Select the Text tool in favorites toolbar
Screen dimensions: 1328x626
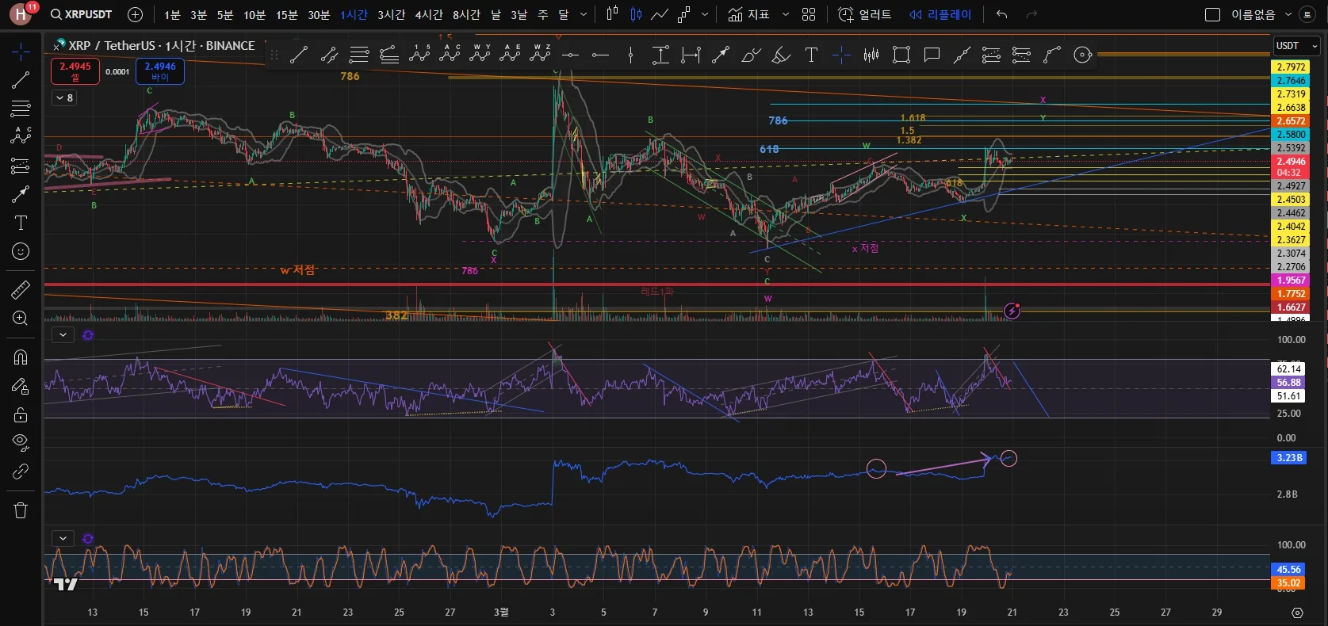(811, 55)
